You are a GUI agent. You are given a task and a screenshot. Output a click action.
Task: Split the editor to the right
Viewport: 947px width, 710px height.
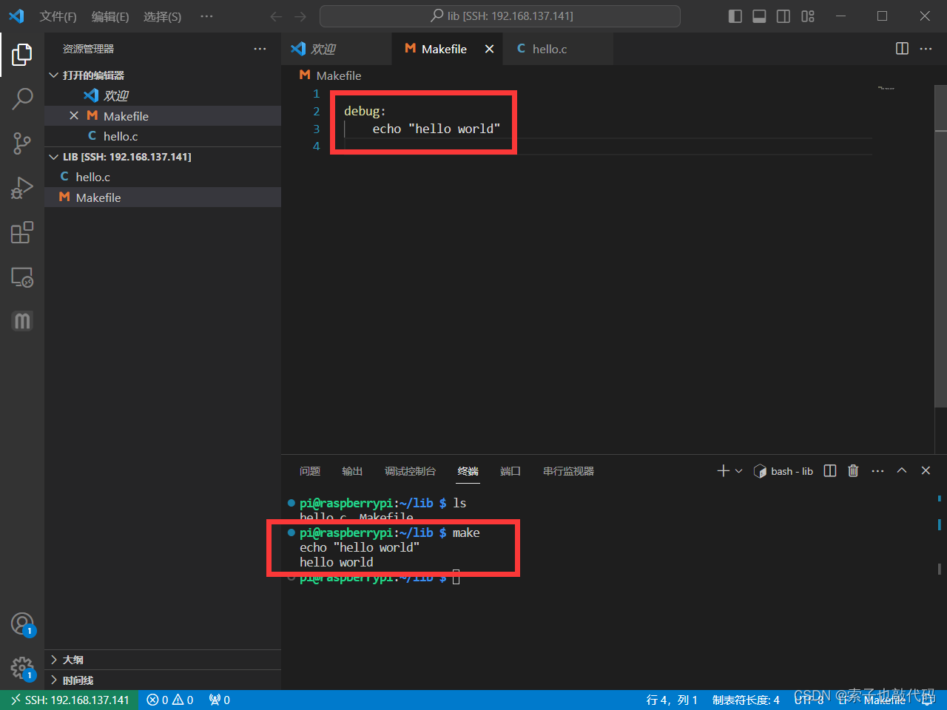(x=902, y=49)
